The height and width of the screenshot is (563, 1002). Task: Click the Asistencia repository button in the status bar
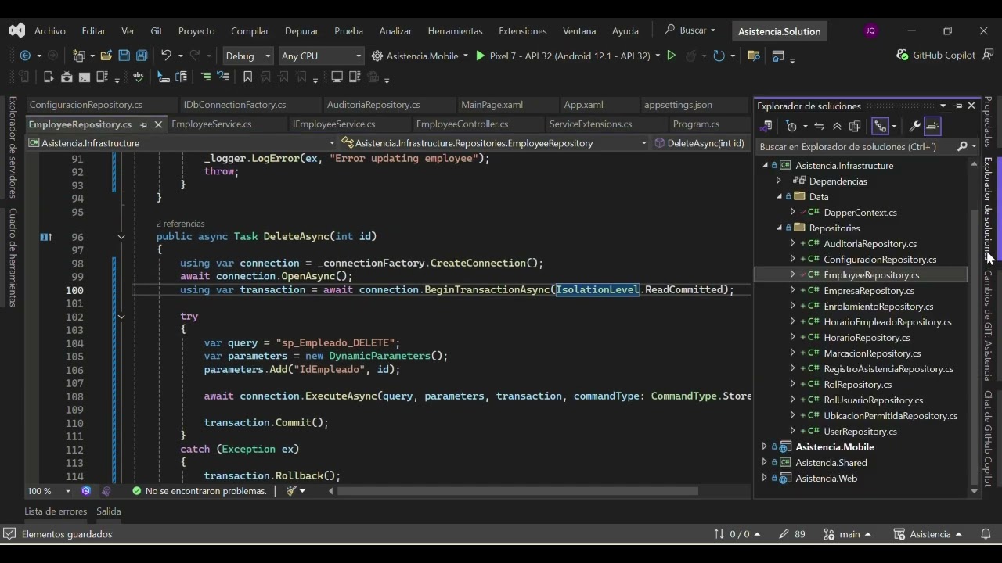click(928, 534)
